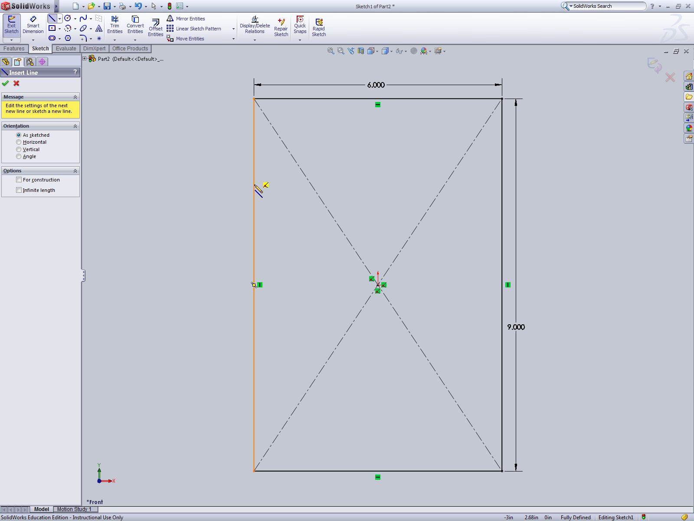Image resolution: width=694 pixels, height=521 pixels.
Task: Check the Infinite length option
Action: pyautogui.click(x=19, y=190)
